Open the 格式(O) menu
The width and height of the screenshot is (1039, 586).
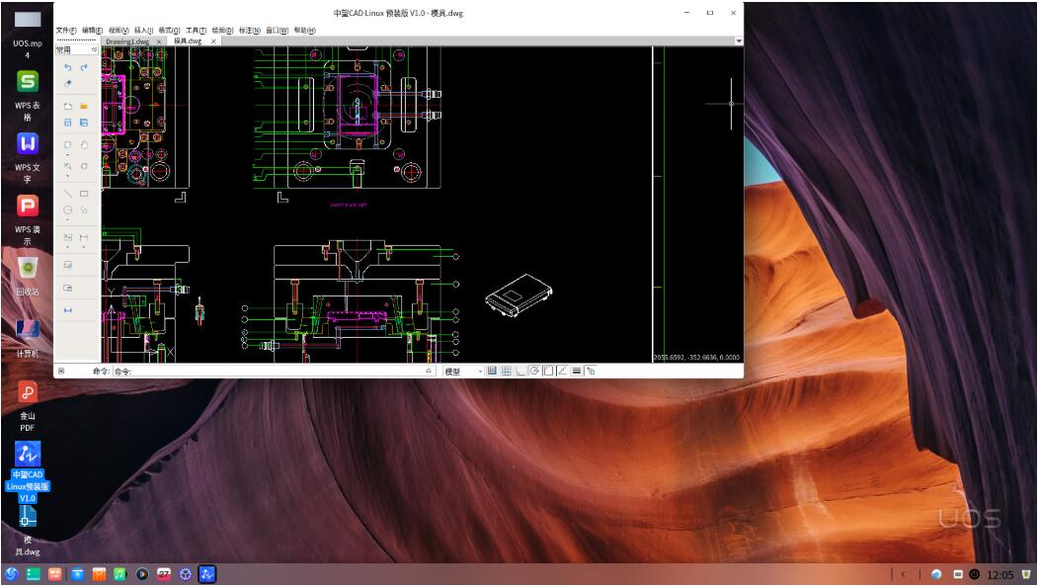tap(169, 31)
